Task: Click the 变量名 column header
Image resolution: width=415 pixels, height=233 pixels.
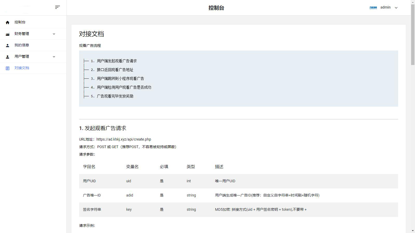Action: (132, 167)
